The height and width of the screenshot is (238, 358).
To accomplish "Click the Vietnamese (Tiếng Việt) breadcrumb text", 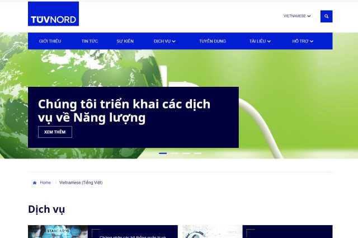I will [x=81, y=183].
